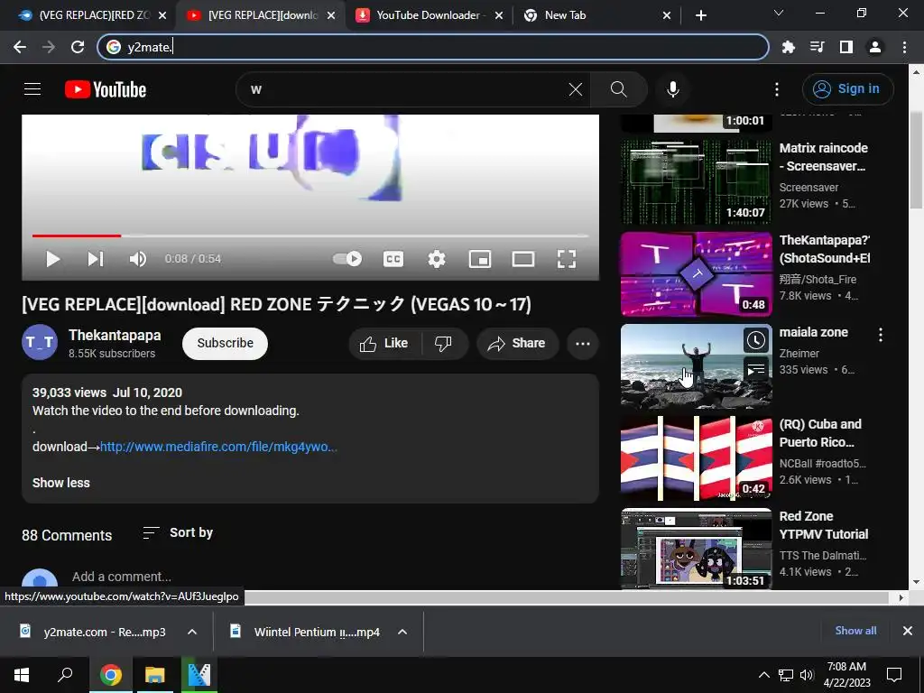This screenshot has height=693, width=924.
Task: Open Matrix raincode Screensaver video thumbnail
Action: tap(696, 182)
